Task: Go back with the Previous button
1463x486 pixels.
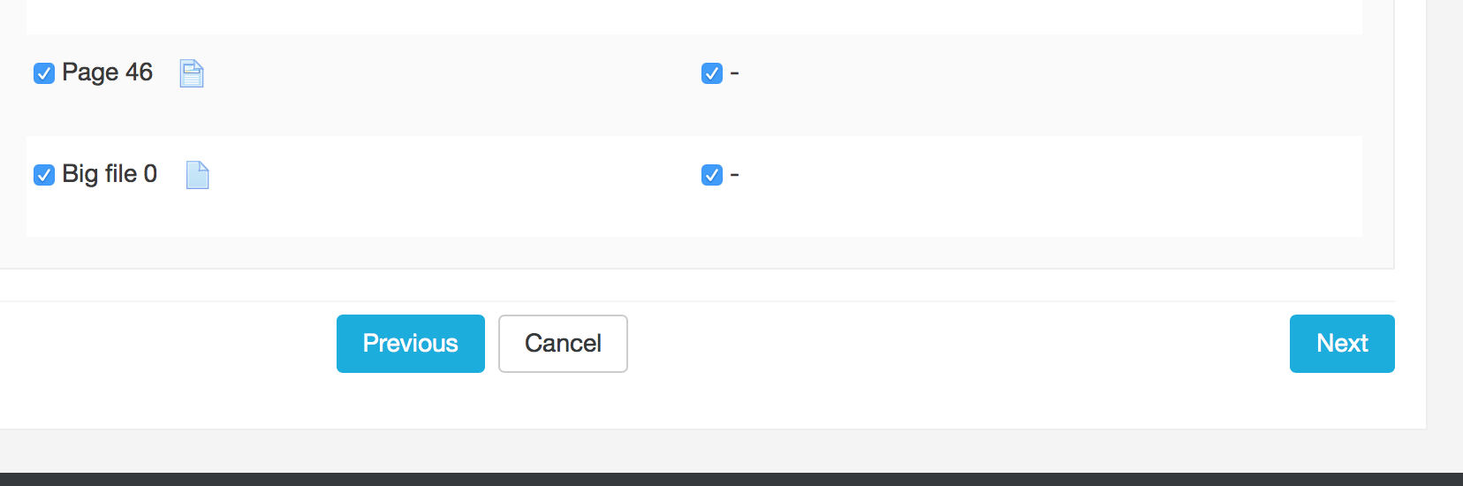Action: pyautogui.click(x=411, y=344)
